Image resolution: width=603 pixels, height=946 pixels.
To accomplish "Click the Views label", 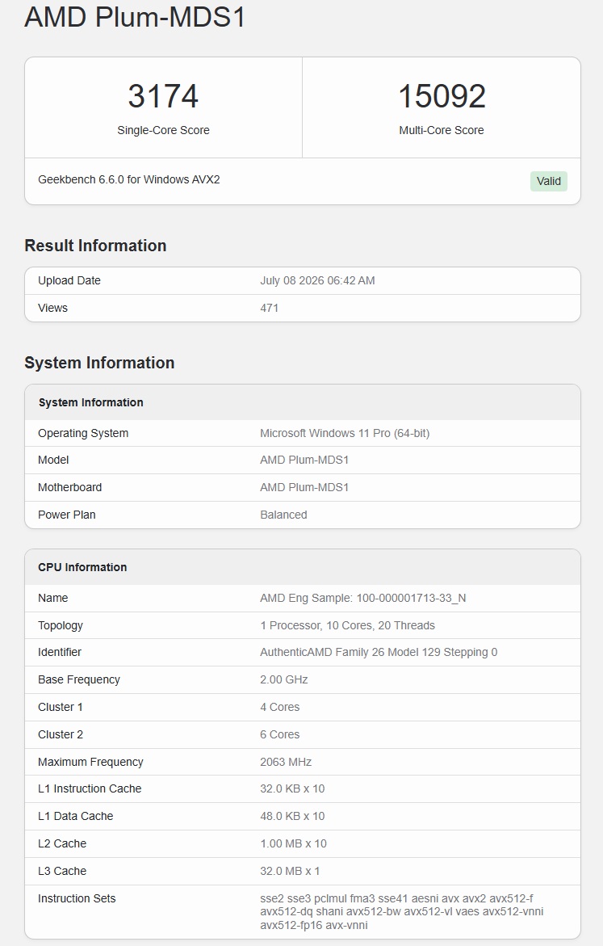I will (x=52, y=308).
